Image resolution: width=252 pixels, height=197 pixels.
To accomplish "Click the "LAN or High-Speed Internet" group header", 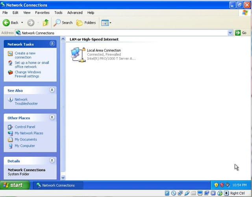I will [x=94, y=39].
